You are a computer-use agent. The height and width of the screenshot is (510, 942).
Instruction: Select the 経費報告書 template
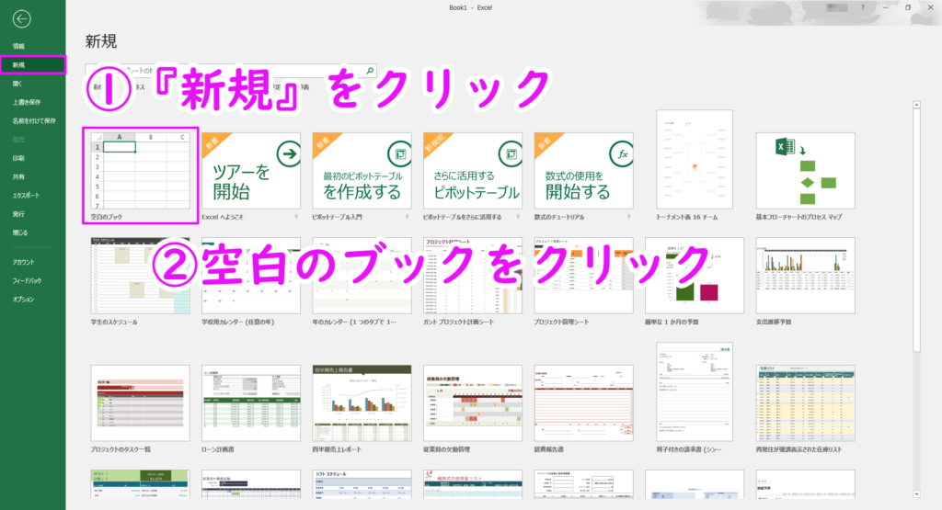tap(583, 403)
